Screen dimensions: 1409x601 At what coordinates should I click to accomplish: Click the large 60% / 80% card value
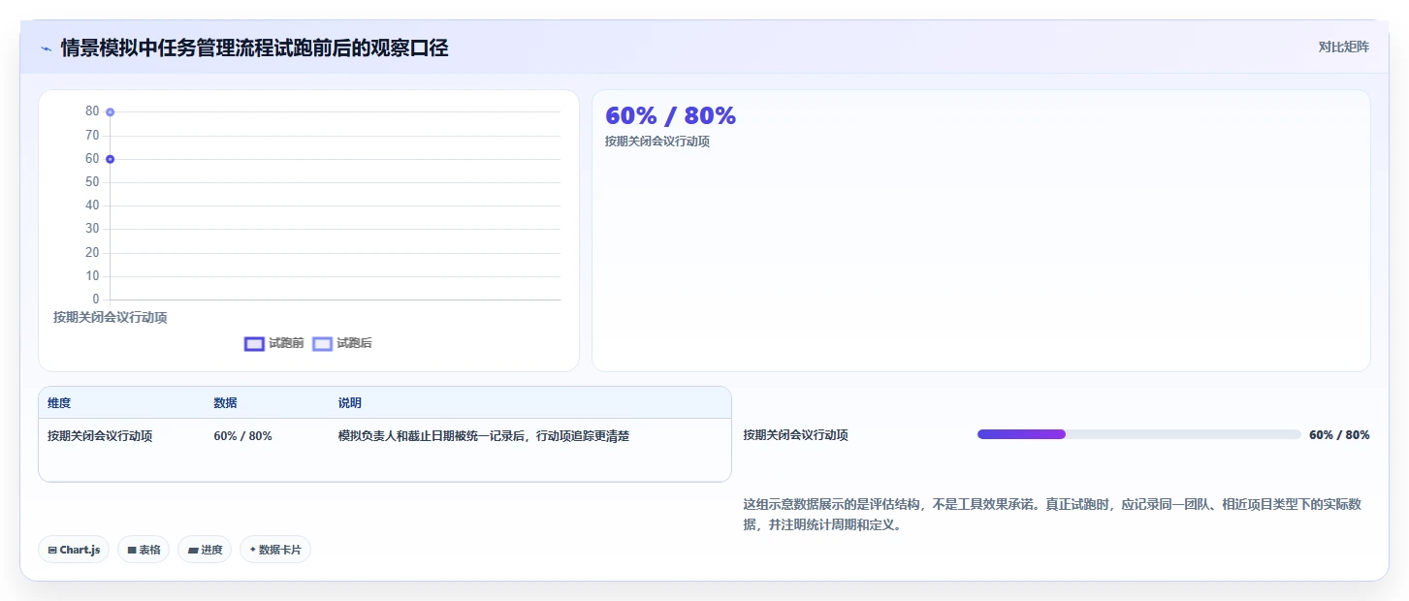pyautogui.click(x=671, y=116)
